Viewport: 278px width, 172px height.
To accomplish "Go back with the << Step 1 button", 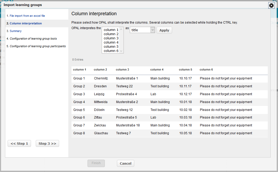I will (x=19, y=143).
